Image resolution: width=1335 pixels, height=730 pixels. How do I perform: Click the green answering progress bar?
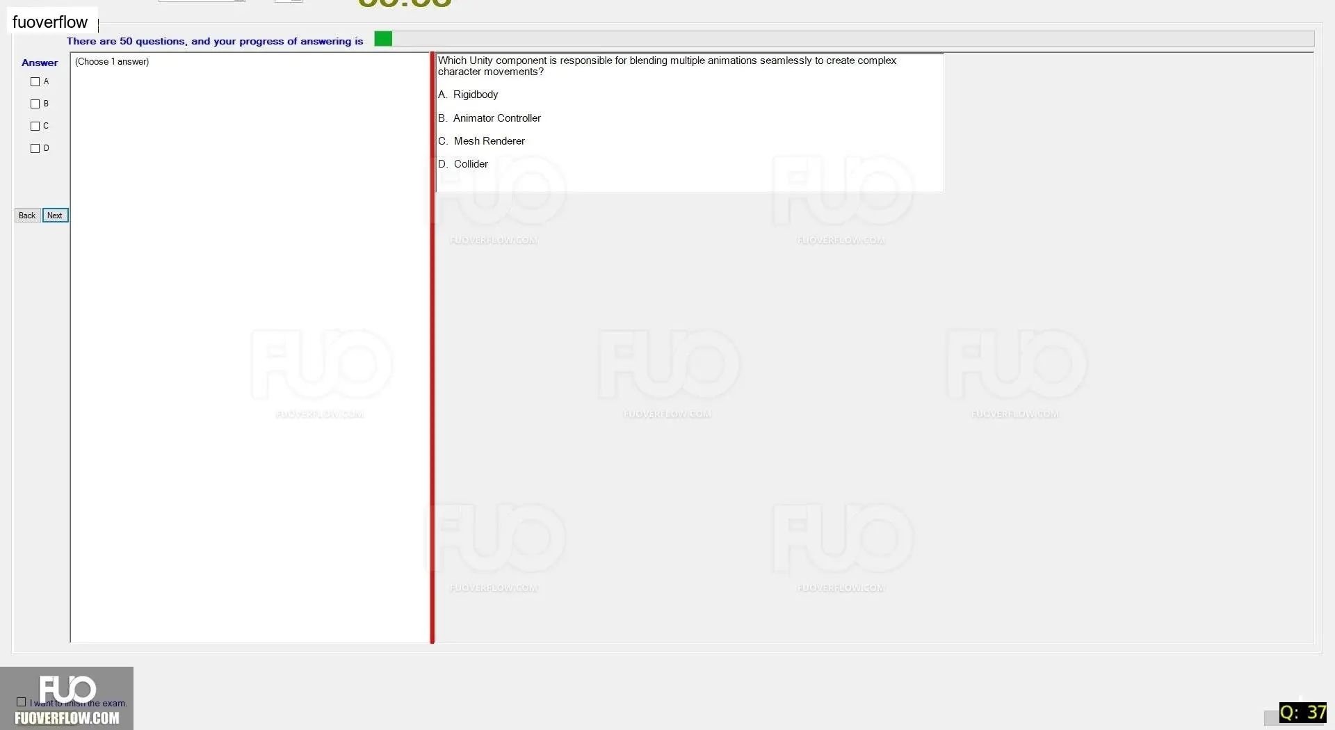[843, 39]
